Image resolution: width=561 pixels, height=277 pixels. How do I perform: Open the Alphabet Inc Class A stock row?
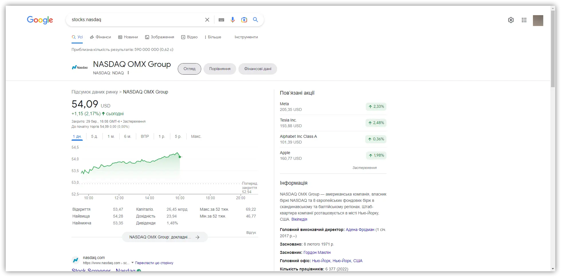click(333, 139)
